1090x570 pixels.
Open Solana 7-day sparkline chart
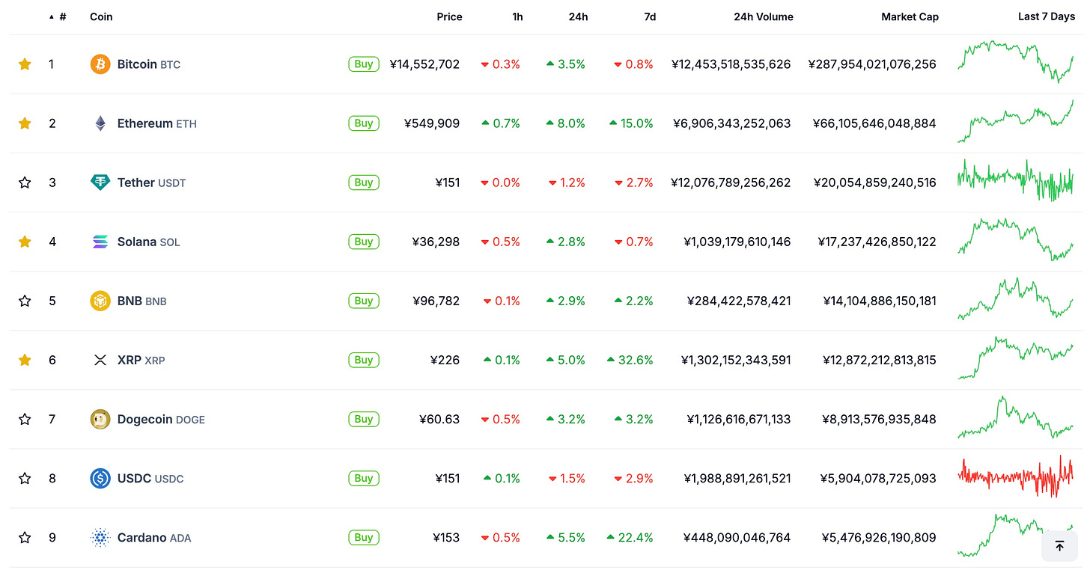(1015, 239)
